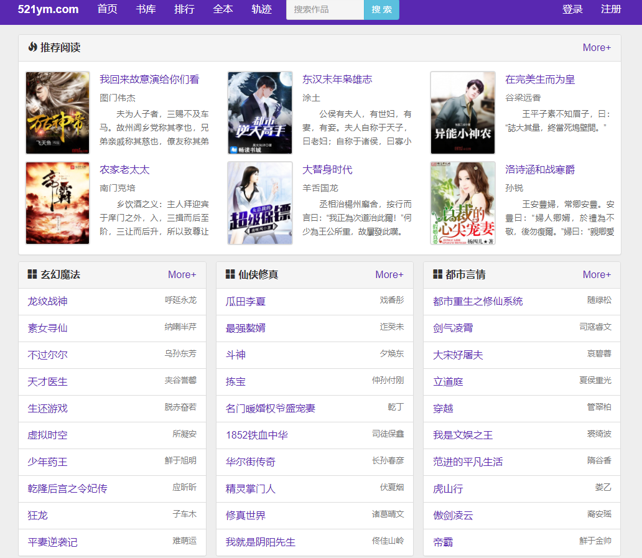Viewport: 642px width, 558px height.
Task: Open the novel 斗神
Action: [235, 355]
